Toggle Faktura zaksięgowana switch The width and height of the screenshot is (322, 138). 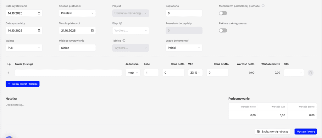click(223, 31)
